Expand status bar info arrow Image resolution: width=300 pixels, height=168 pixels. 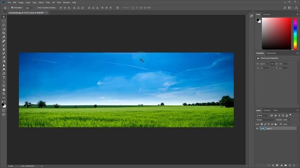[x=42, y=166]
